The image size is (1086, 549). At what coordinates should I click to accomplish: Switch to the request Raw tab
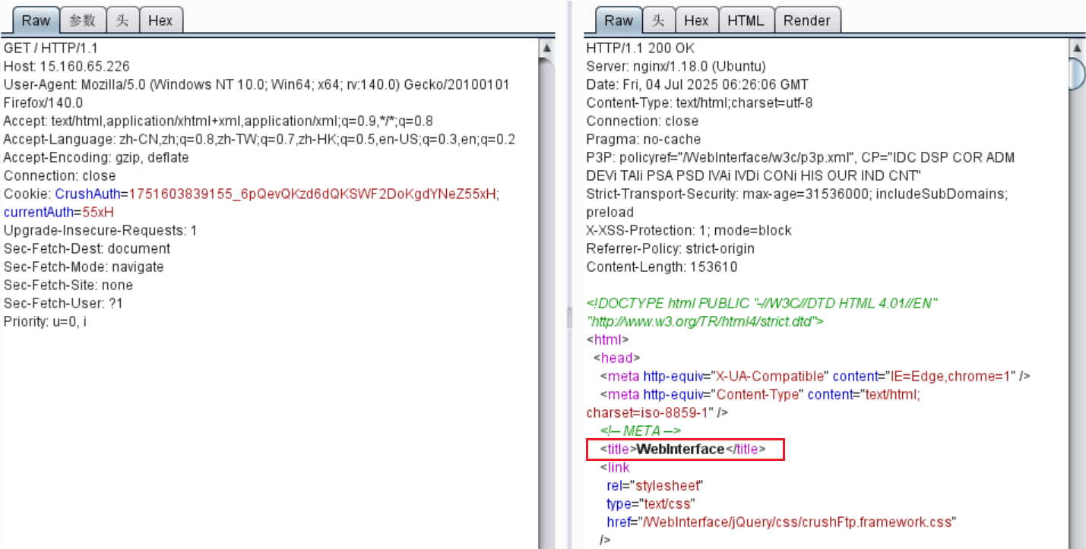pyautogui.click(x=36, y=21)
